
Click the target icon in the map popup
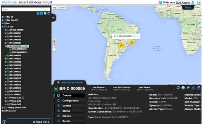click(x=134, y=36)
